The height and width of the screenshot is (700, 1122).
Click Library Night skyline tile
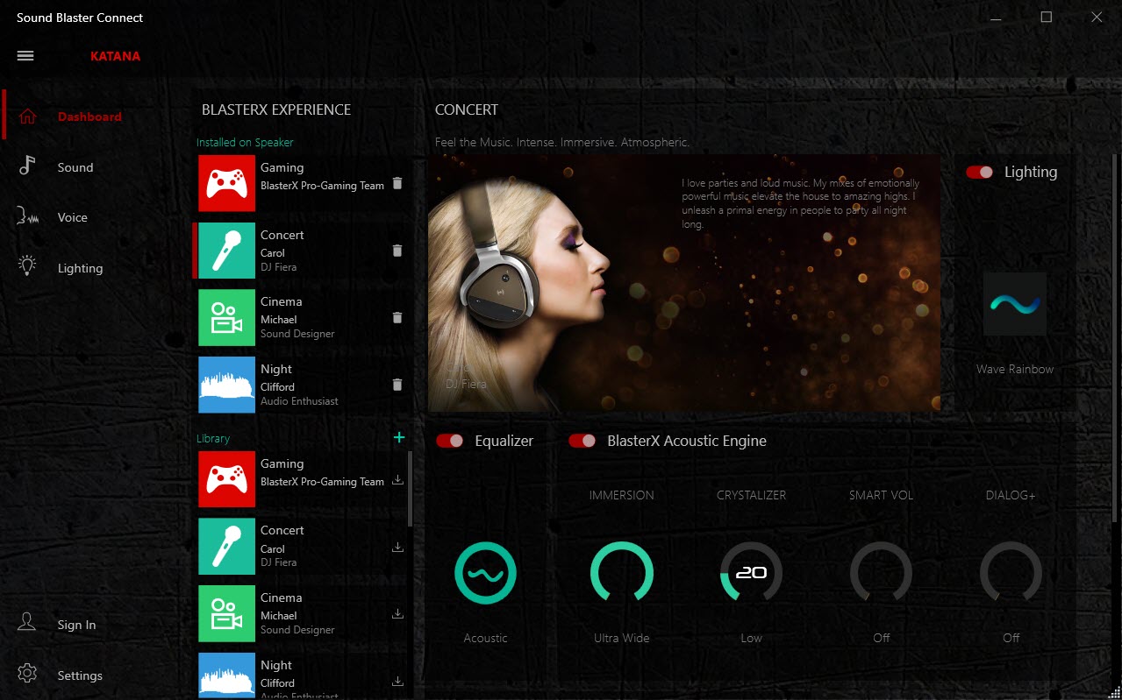tap(226, 675)
